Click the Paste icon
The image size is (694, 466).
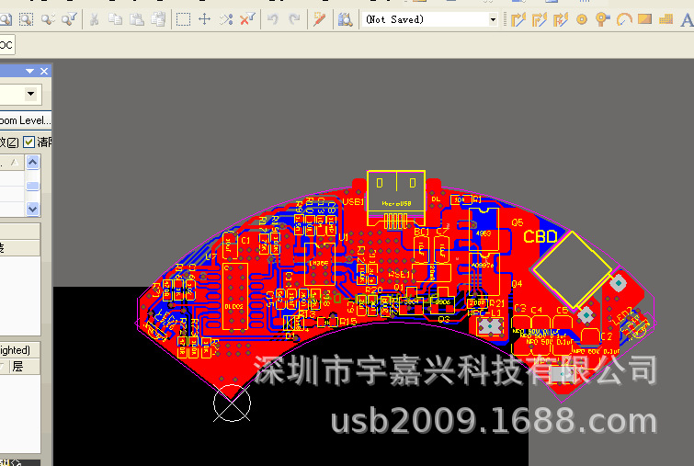137,19
